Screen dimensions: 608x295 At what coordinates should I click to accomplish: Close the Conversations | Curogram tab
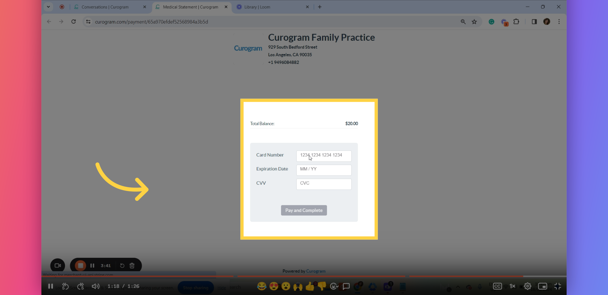pos(145,7)
